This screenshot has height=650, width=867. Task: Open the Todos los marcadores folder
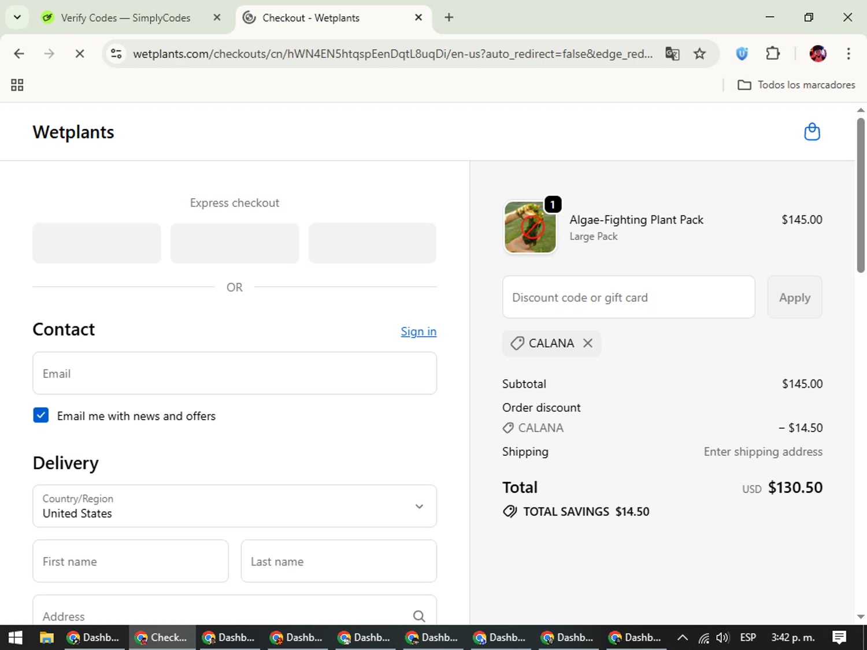coord(796,85)
